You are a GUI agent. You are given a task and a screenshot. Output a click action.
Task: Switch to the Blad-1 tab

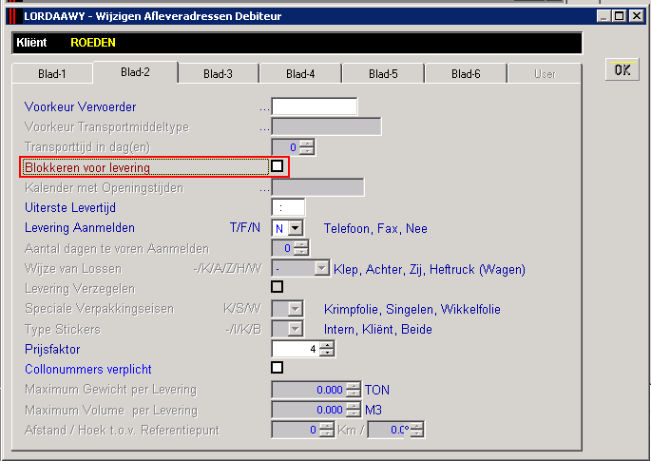tap(52, 74)
